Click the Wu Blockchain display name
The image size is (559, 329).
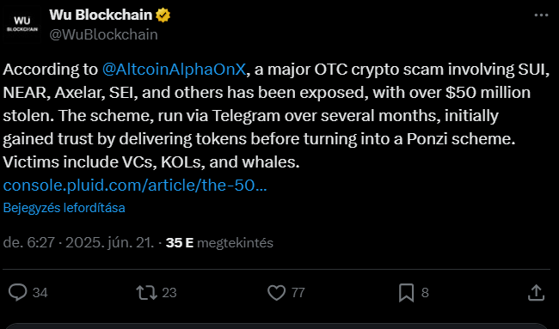point(101,15)
